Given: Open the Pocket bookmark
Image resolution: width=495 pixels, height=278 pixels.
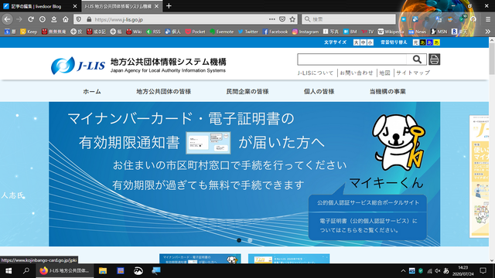Looking at the screenshot, I should [x=195, y=32].
